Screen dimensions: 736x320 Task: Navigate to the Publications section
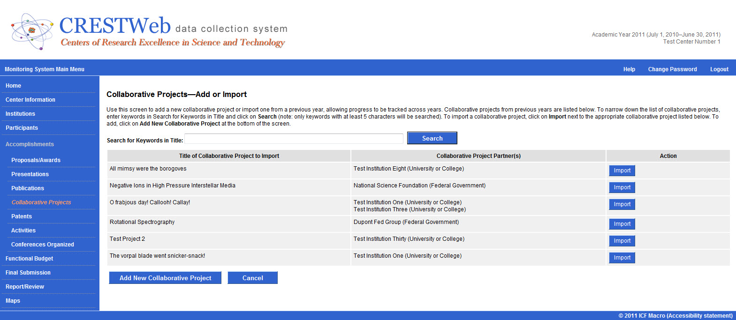[x=28, y=188]
